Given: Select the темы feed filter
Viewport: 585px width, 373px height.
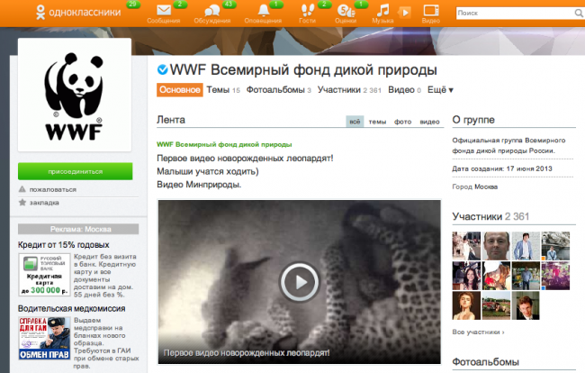Looking at the screenshot, I should click(x=378, y=122).
